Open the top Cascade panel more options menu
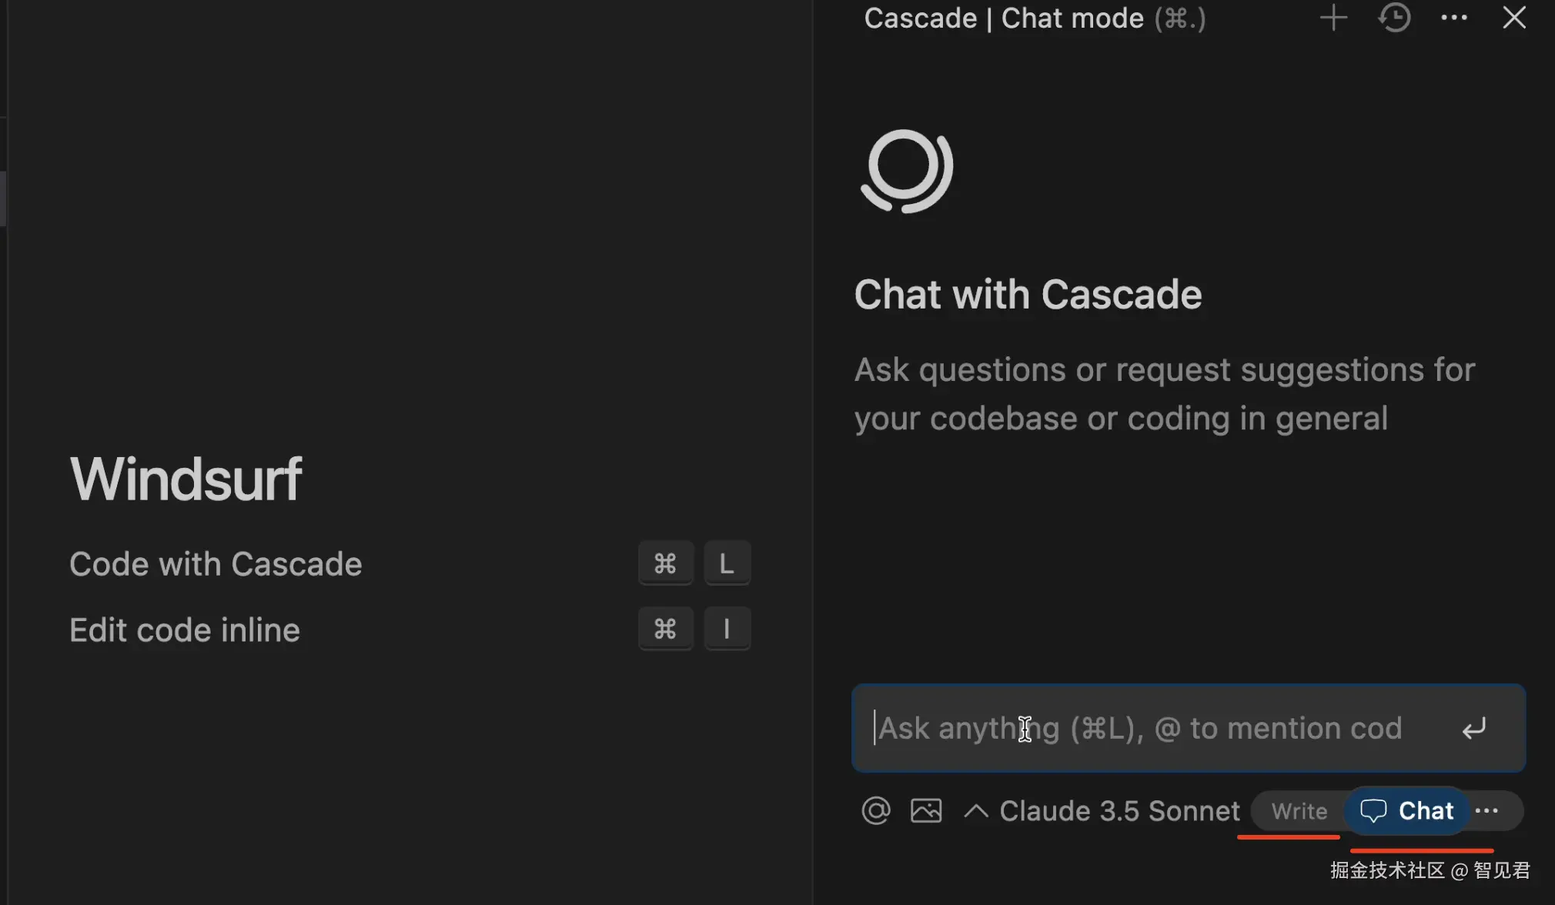This screenshot has height=905, width=1555. (x=1453, y=18)
